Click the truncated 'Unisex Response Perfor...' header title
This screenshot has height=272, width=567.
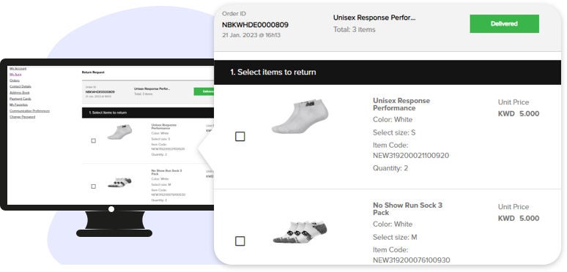click(x=374, y=18)
